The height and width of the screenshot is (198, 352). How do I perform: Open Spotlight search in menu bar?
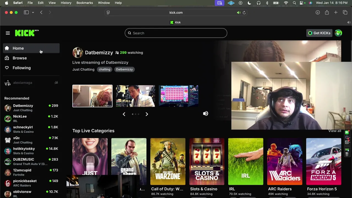tap(295, 3)
